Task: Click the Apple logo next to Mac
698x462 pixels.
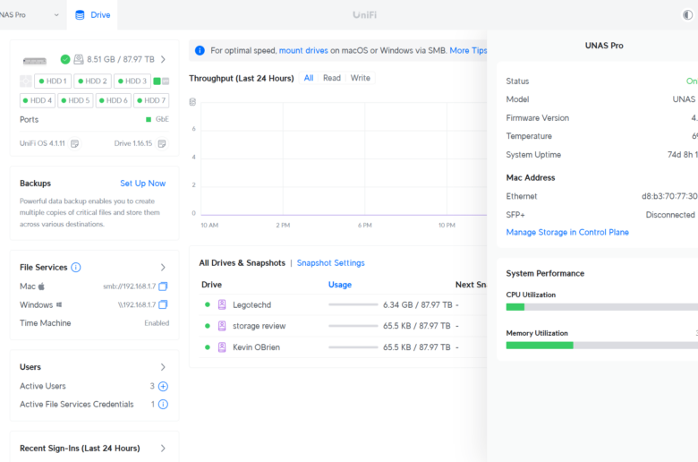Action: point(41,286)
